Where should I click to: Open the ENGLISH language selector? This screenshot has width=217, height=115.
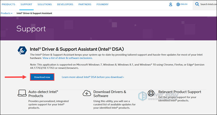tap(184, 5)
